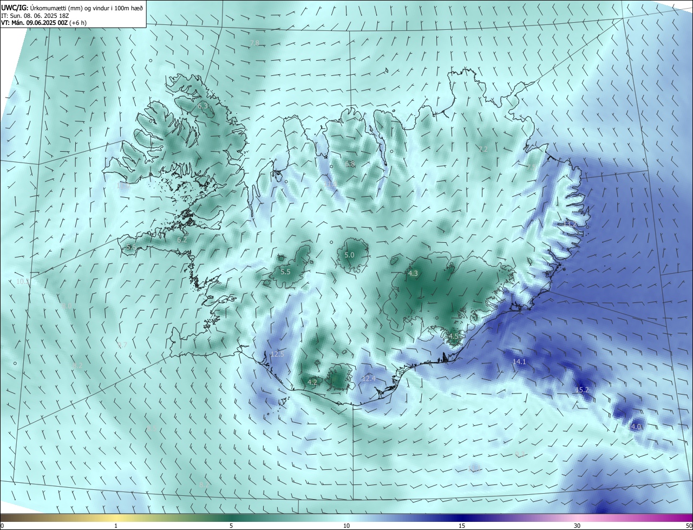This screenshot has height=530, width=693.
Task: Click the 4.5 value label on the map
Action: (454, 336)
